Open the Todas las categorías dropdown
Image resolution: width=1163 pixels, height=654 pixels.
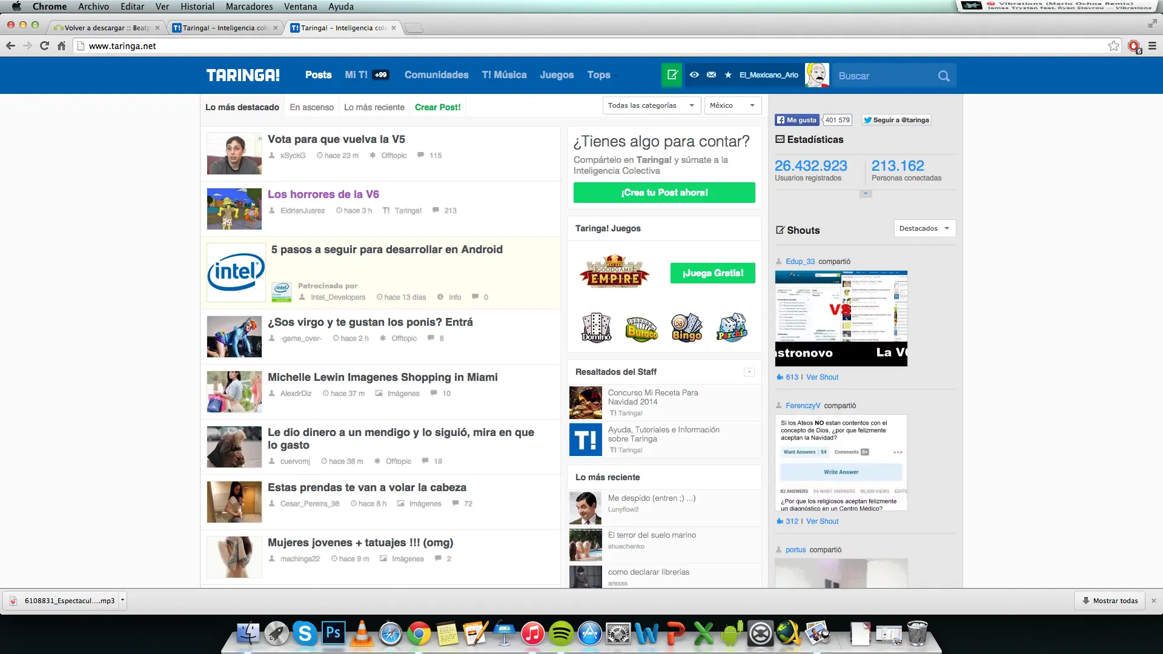click(651, 105)
